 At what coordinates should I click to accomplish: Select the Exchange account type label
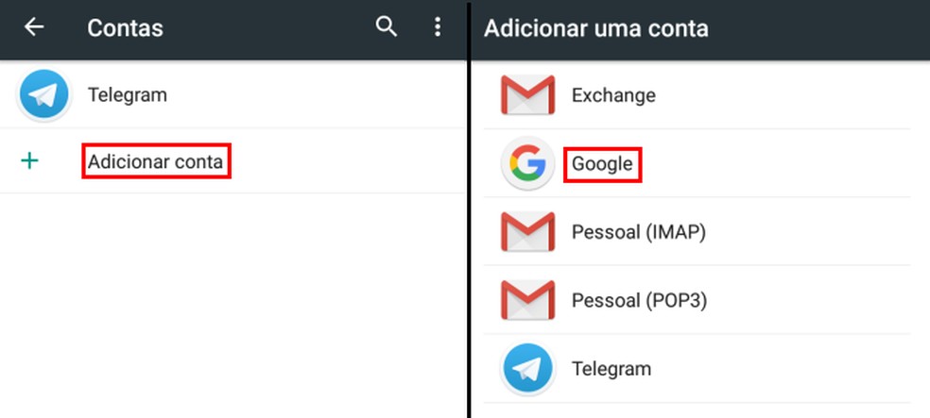click(613, 94)
